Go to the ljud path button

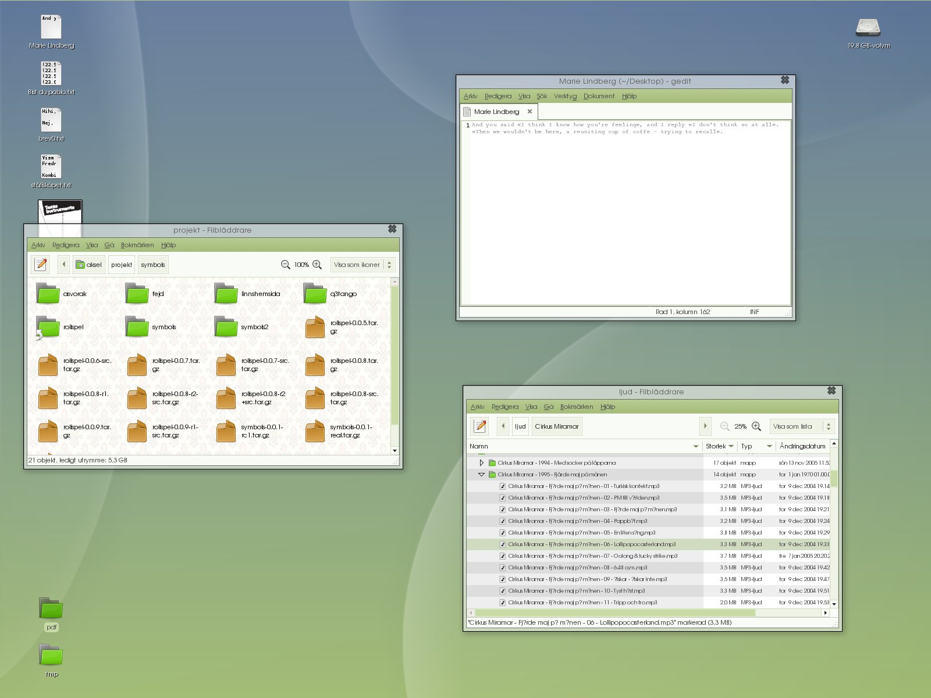click(520, 426)
